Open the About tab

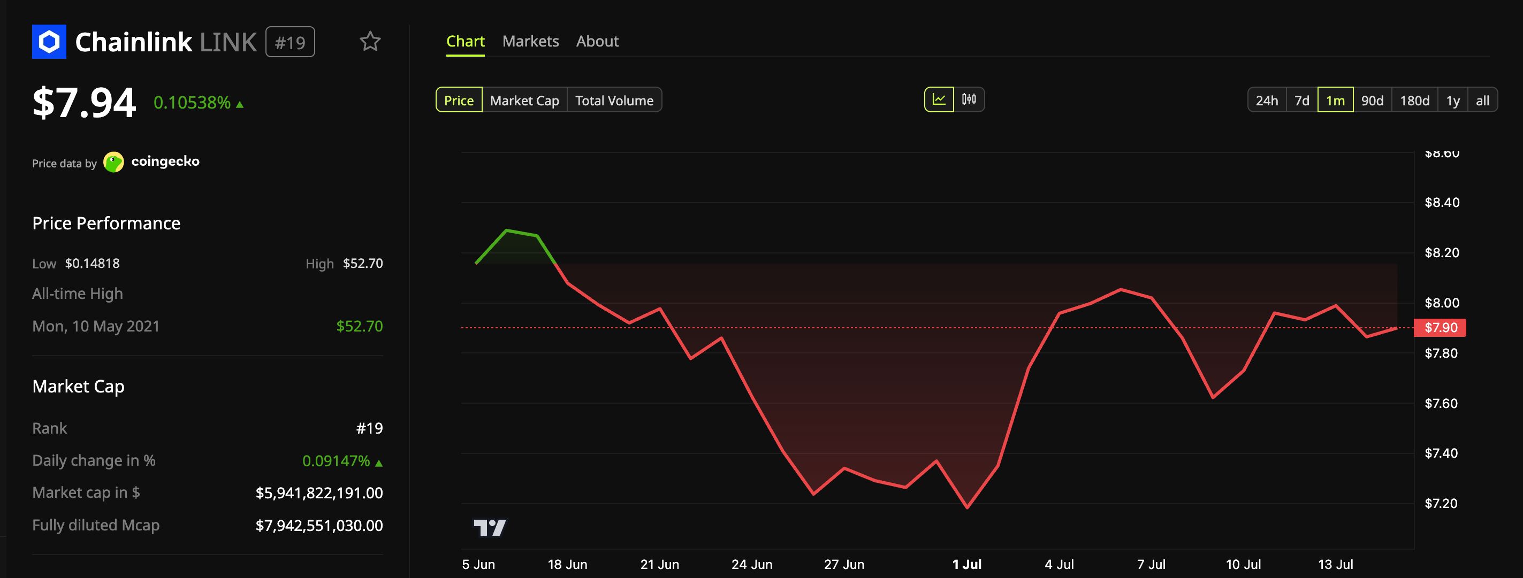[x=597, y=41]
